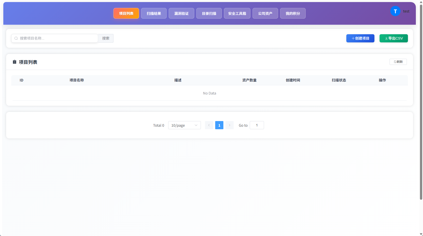Open the 公司资产 tab
Image resolution: width=423 pixels, height=236 pixels.
click(x=265, y=13)
